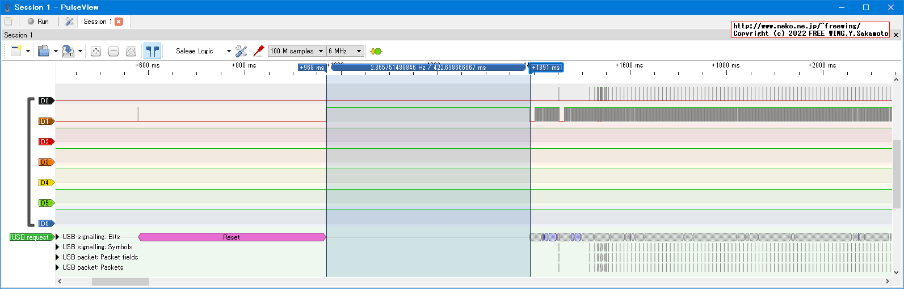The height and width of the screenshot is (289, 904).
Task: Click the save capture icon
Action: [68, 51]
